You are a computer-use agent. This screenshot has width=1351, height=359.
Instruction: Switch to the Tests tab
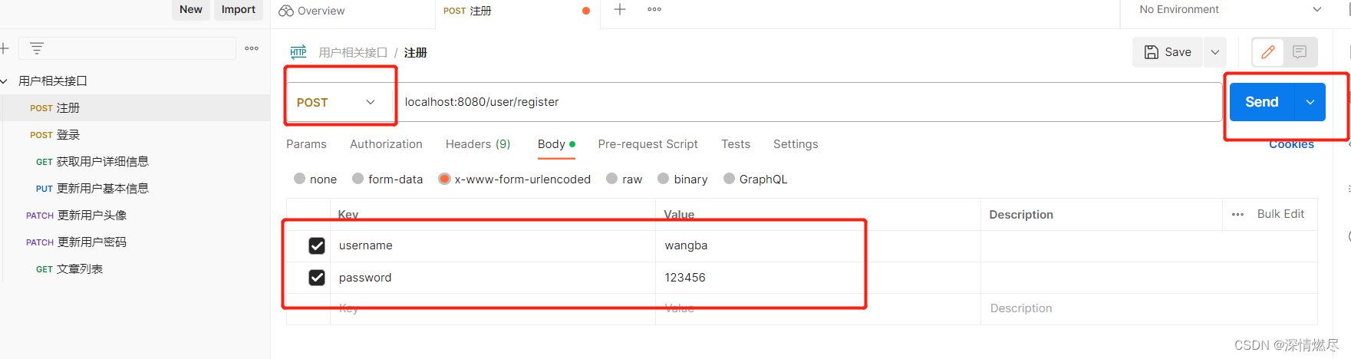point(736,144)
